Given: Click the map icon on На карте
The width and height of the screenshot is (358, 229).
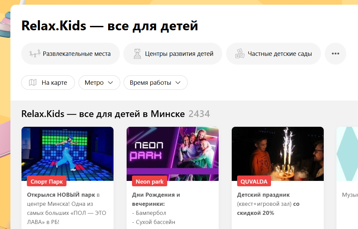Looking at the screenshot, I should point(33,82).
